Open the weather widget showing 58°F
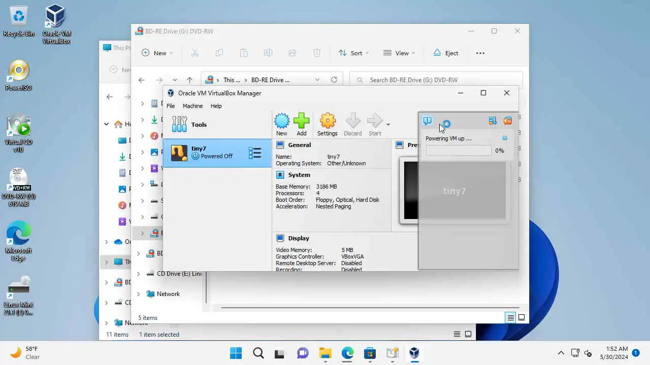The height and width of the screenshot is (365, 650). coord(24,353)
